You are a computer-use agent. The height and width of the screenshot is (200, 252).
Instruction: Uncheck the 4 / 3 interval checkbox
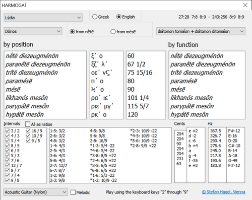[x=8, y=136]
